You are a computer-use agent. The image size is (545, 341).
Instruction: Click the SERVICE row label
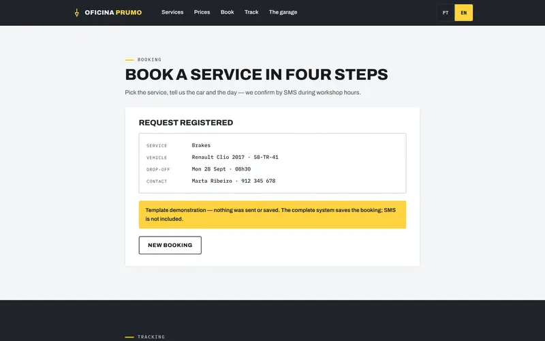tap(157, 146)
